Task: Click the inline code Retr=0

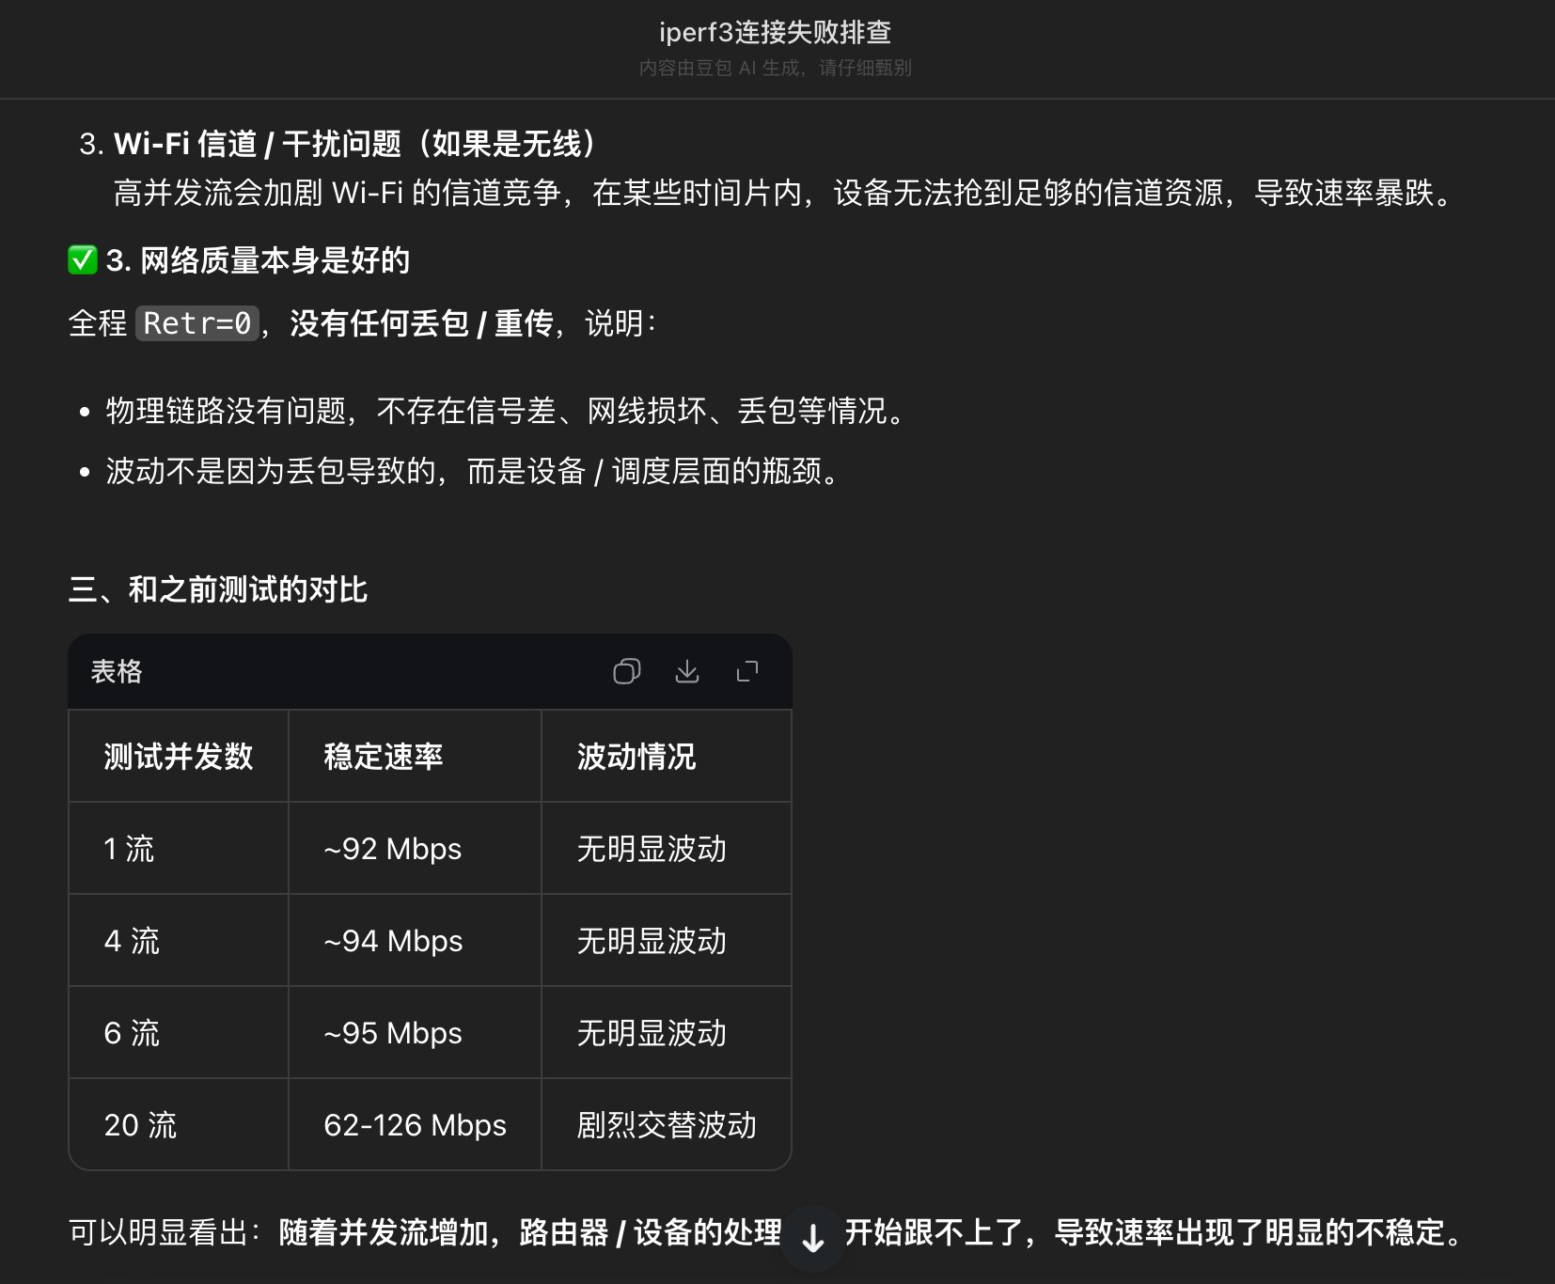Action: 197,323
